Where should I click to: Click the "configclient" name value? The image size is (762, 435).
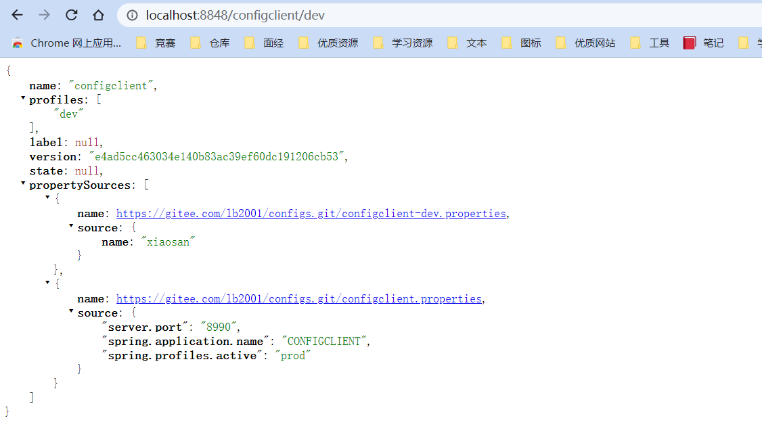pos(111,85)
